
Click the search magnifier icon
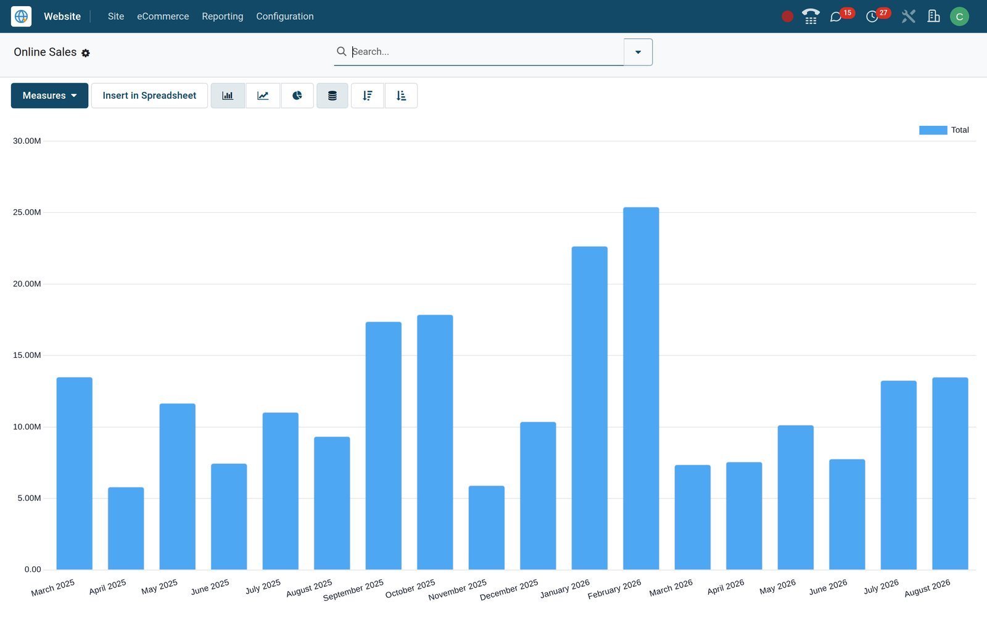coord(341,51)
